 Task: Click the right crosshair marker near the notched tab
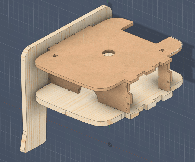[x=162, y=50]
